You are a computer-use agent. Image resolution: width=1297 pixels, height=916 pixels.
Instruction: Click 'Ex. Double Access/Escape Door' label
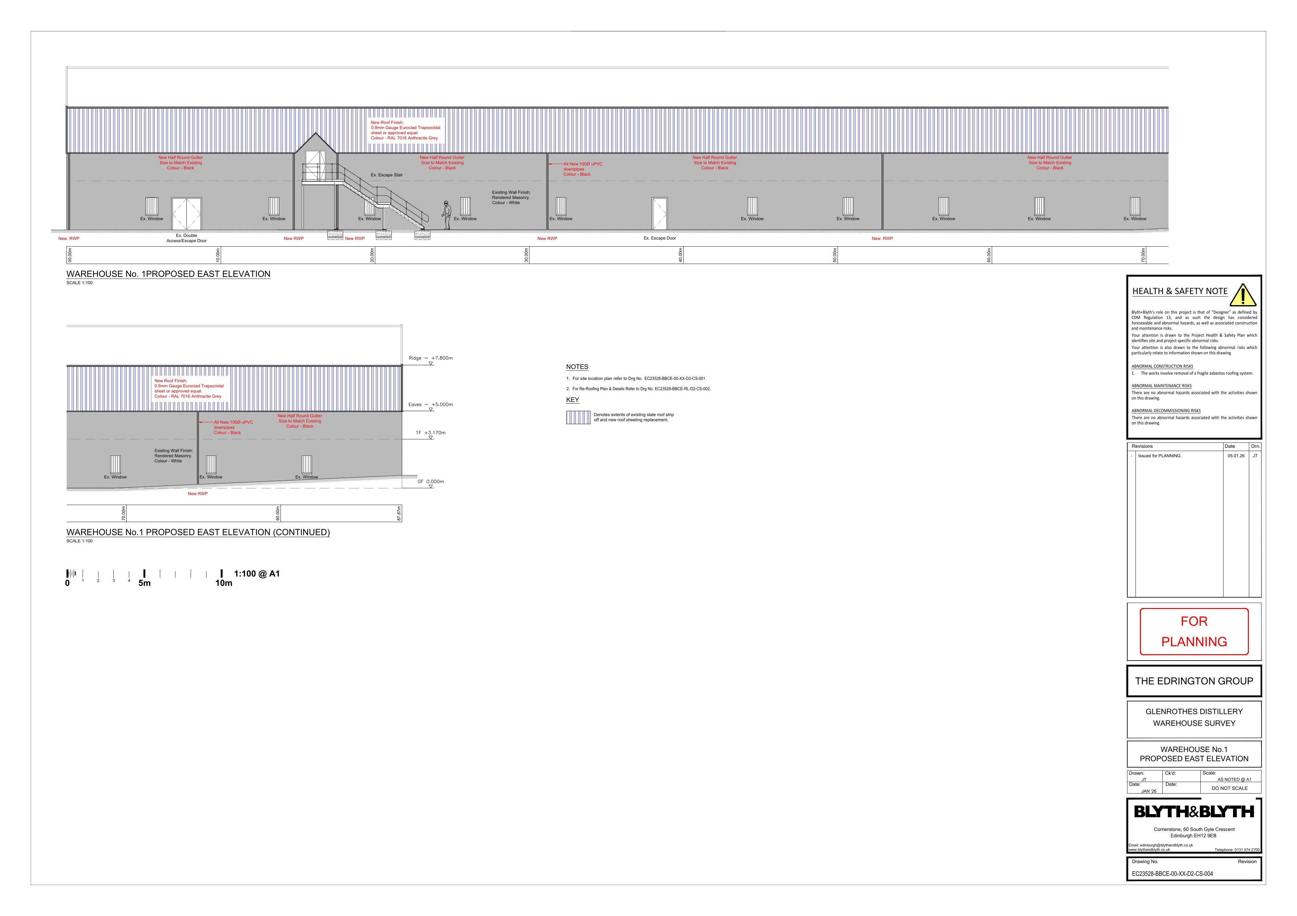(187, 238)
